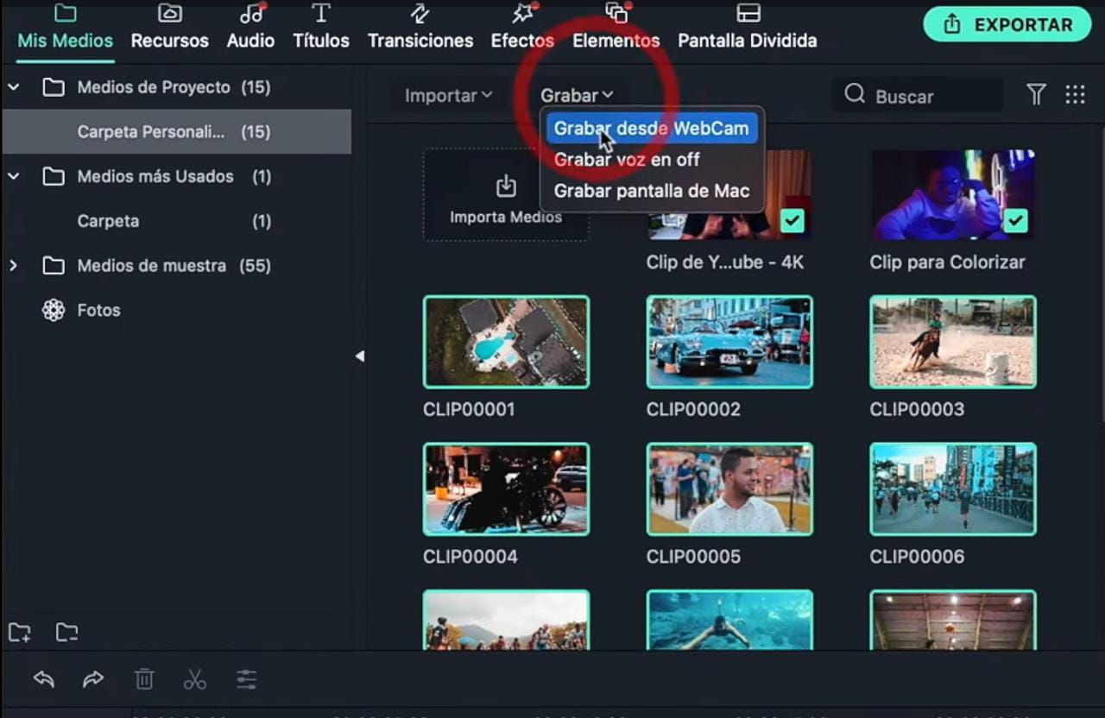Viewport: 1105px width, 718px height.
Task: Select Grabar pantalla de Mac
Action: click(x=652, y=191)
